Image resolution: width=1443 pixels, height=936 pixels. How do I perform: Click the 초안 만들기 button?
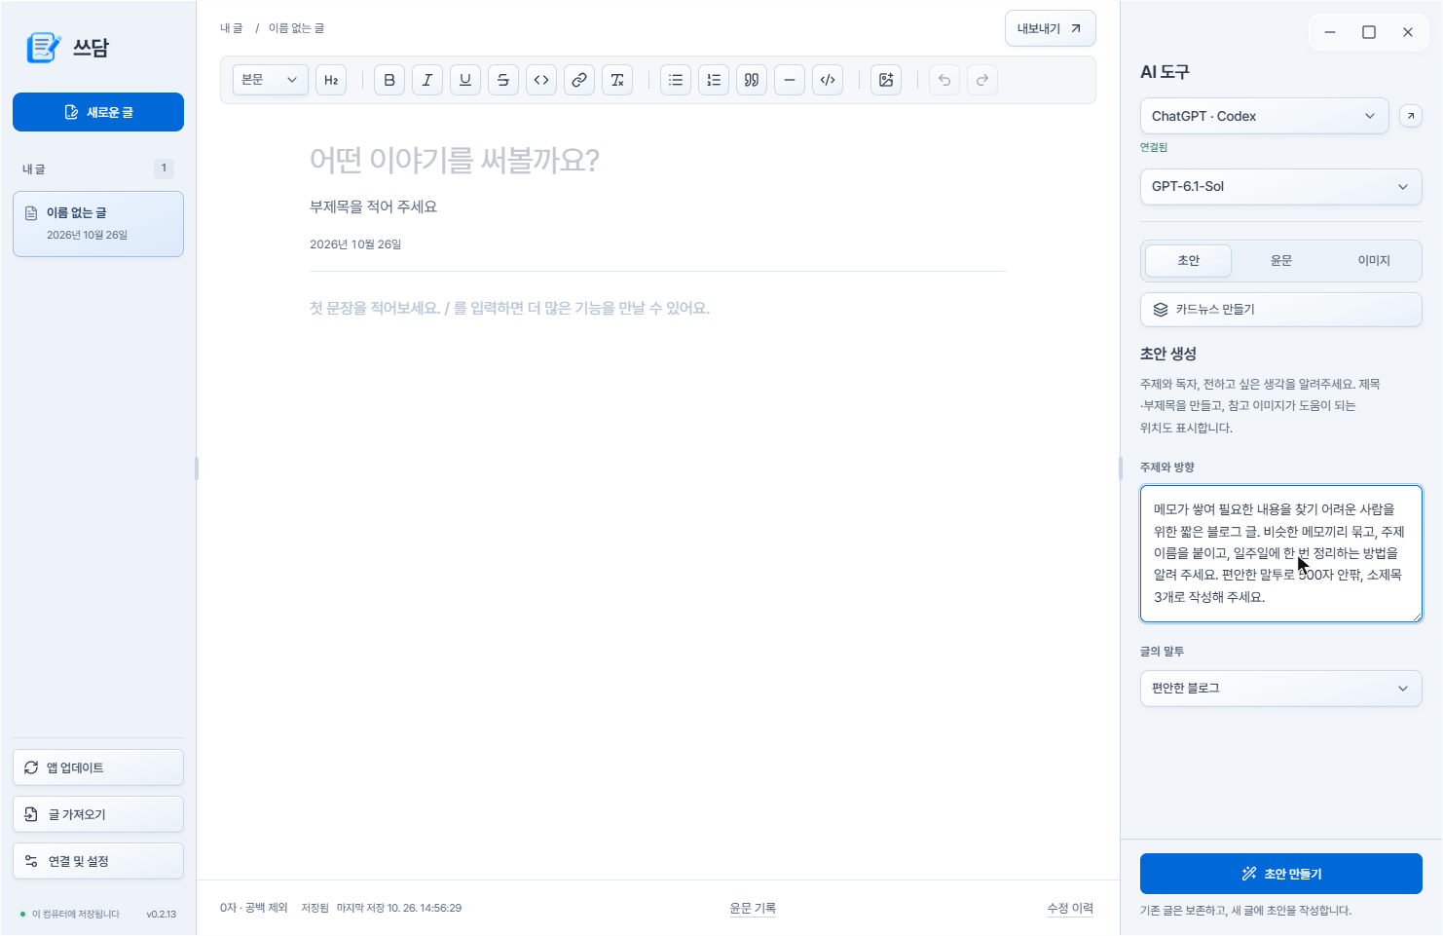pyautogui.click(x=1281, y=874)
